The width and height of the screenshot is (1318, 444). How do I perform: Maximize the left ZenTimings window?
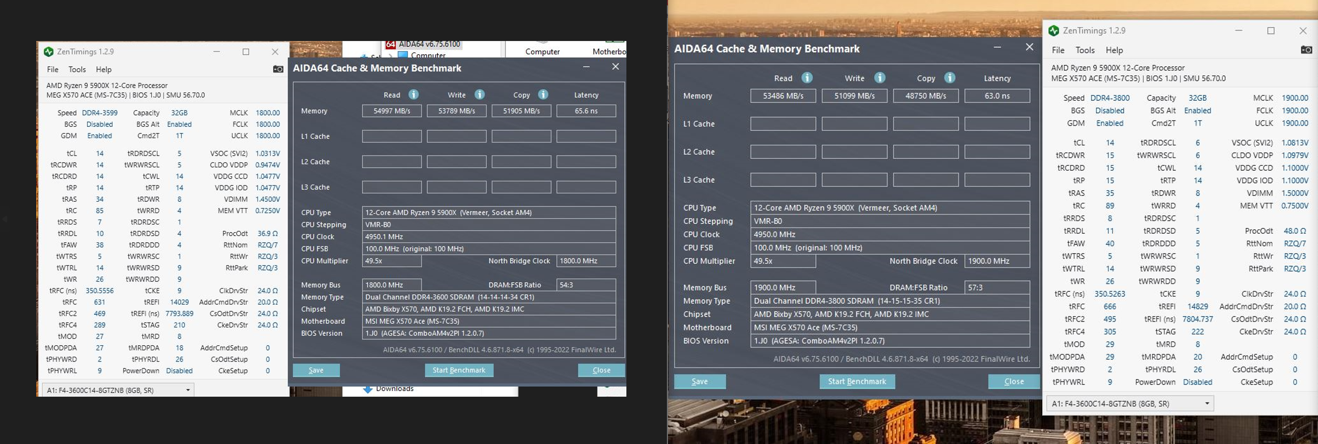click(x=245, y=51)
